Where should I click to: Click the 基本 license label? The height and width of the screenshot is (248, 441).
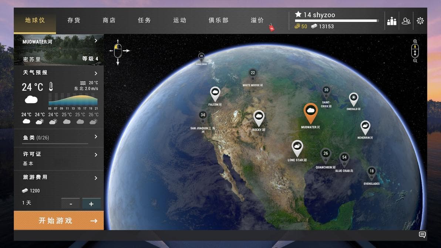[28, 163]
